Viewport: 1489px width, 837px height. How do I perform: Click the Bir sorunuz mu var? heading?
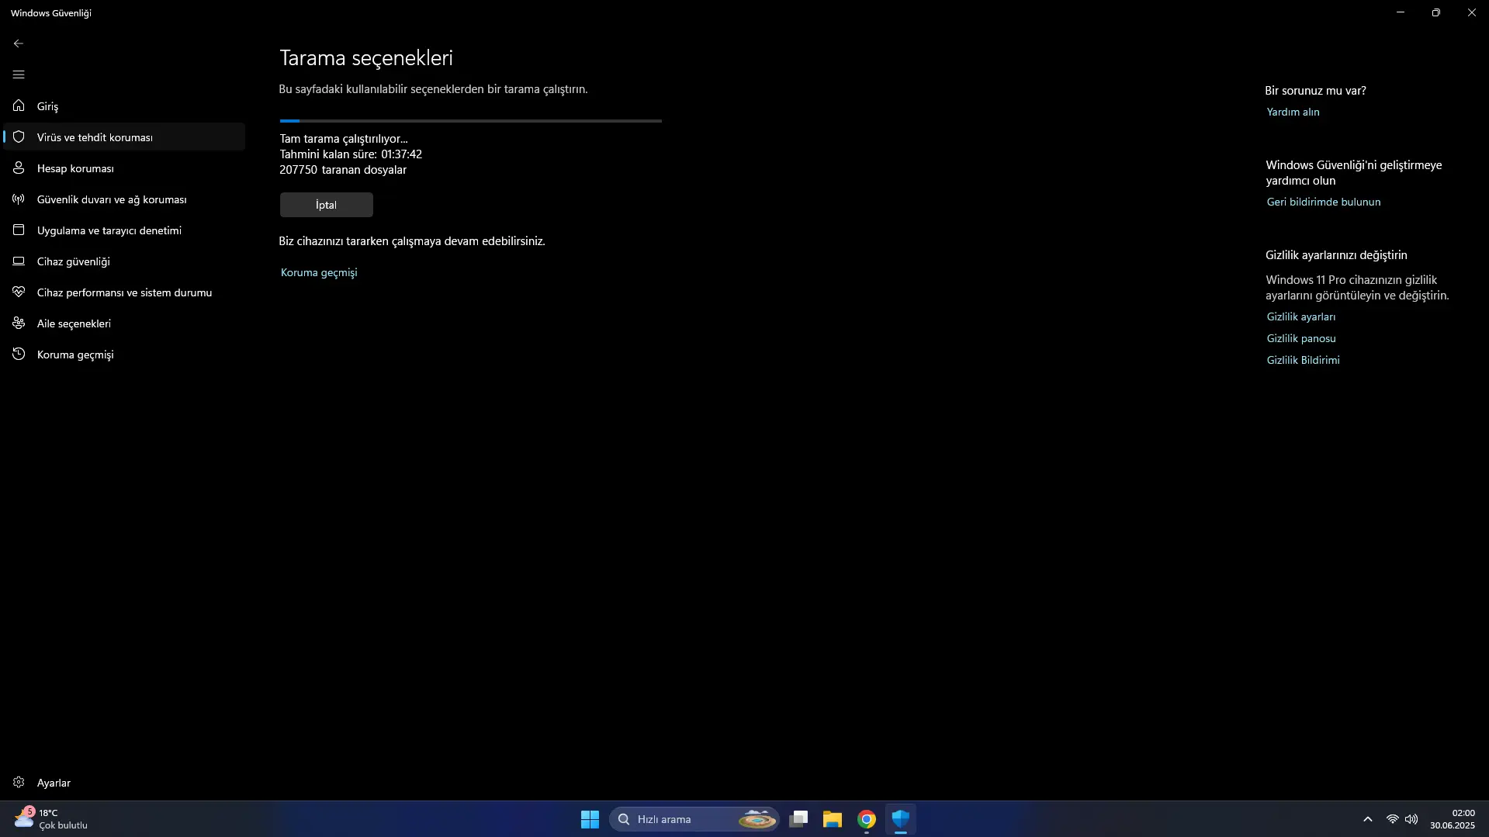pyautogui.click(x=1315, y=91)
